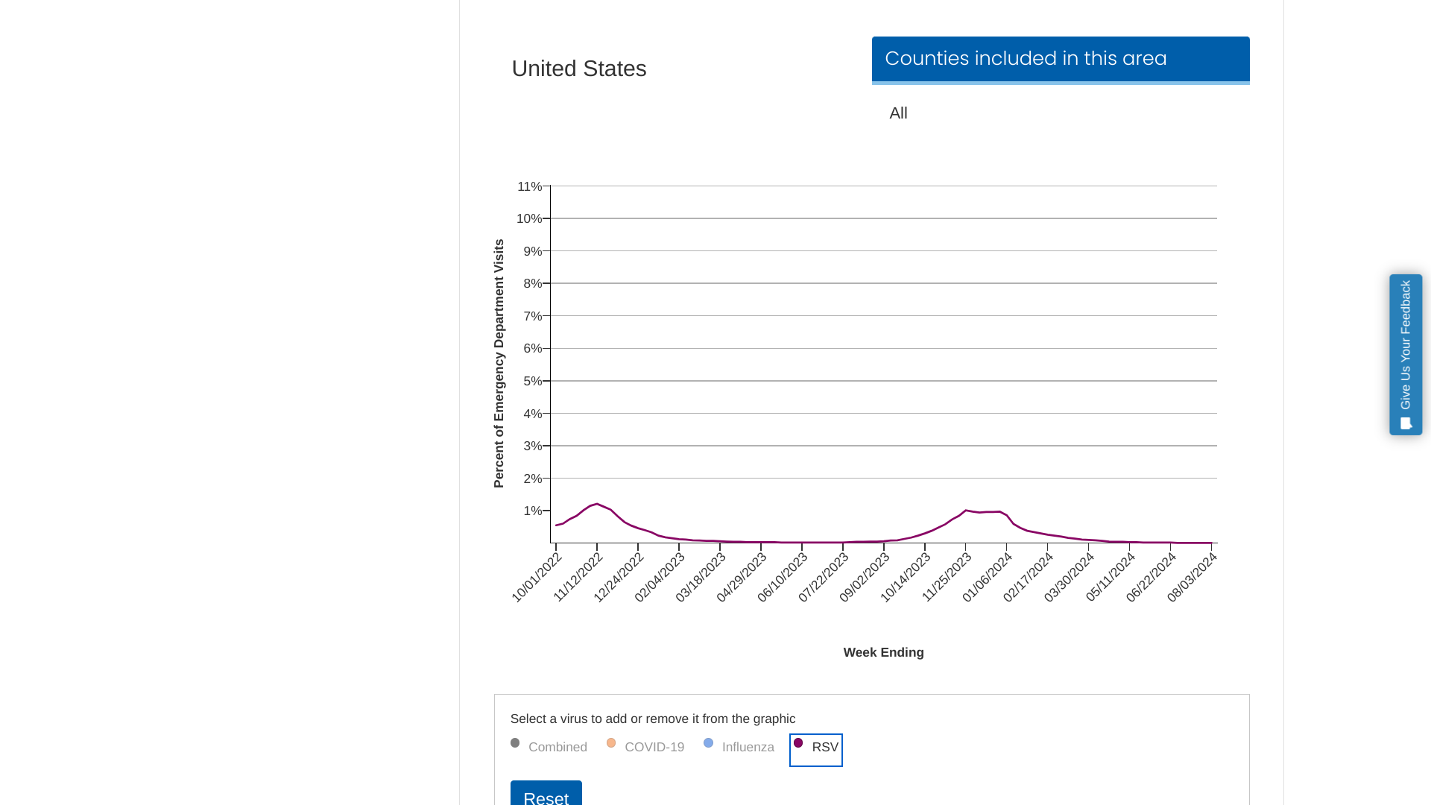The height and width of the screenshot is (805, 1431).
Task: Click the United States chart title
Action: (x=578, y=69)
